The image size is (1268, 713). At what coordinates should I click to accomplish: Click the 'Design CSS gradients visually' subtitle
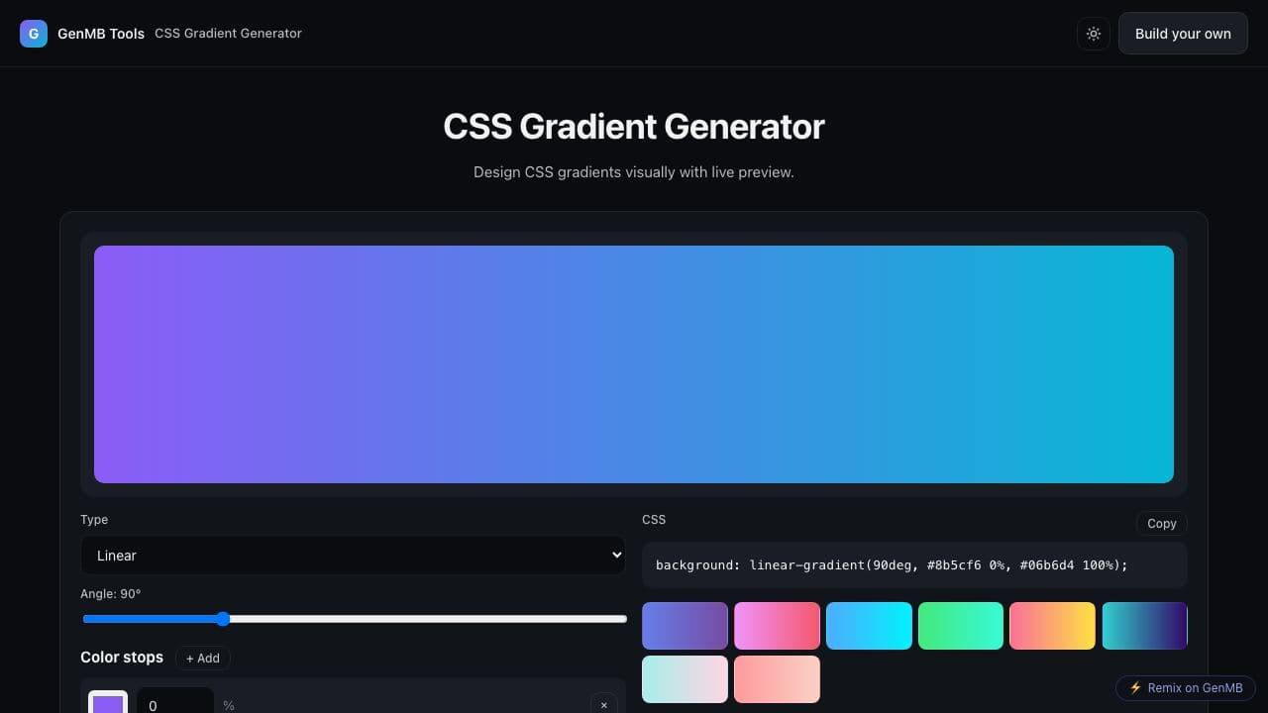pos(634,172)
